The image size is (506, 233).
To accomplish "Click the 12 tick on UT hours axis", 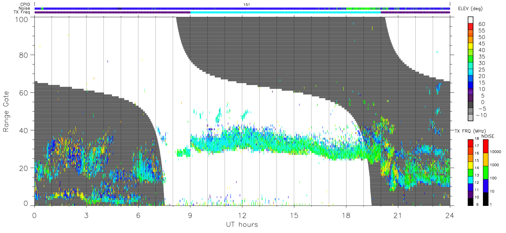I will coord(242,215).
